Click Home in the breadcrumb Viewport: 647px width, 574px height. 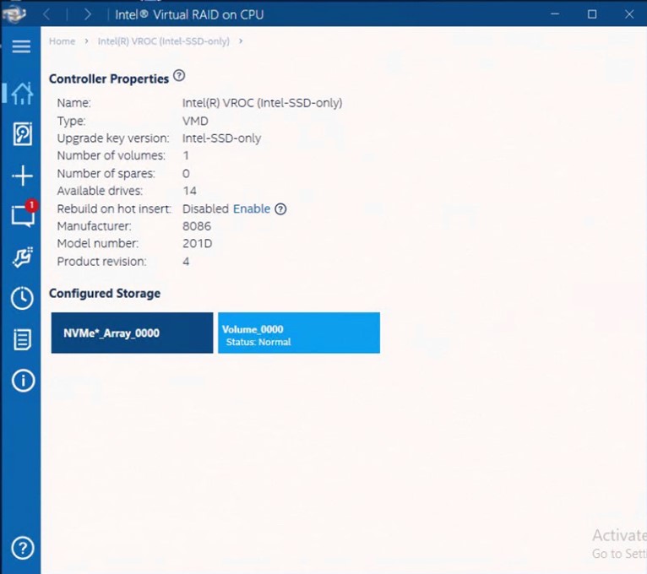62,41
